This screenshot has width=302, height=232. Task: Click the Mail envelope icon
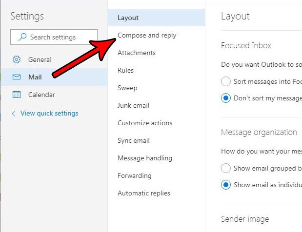point(17,77)
